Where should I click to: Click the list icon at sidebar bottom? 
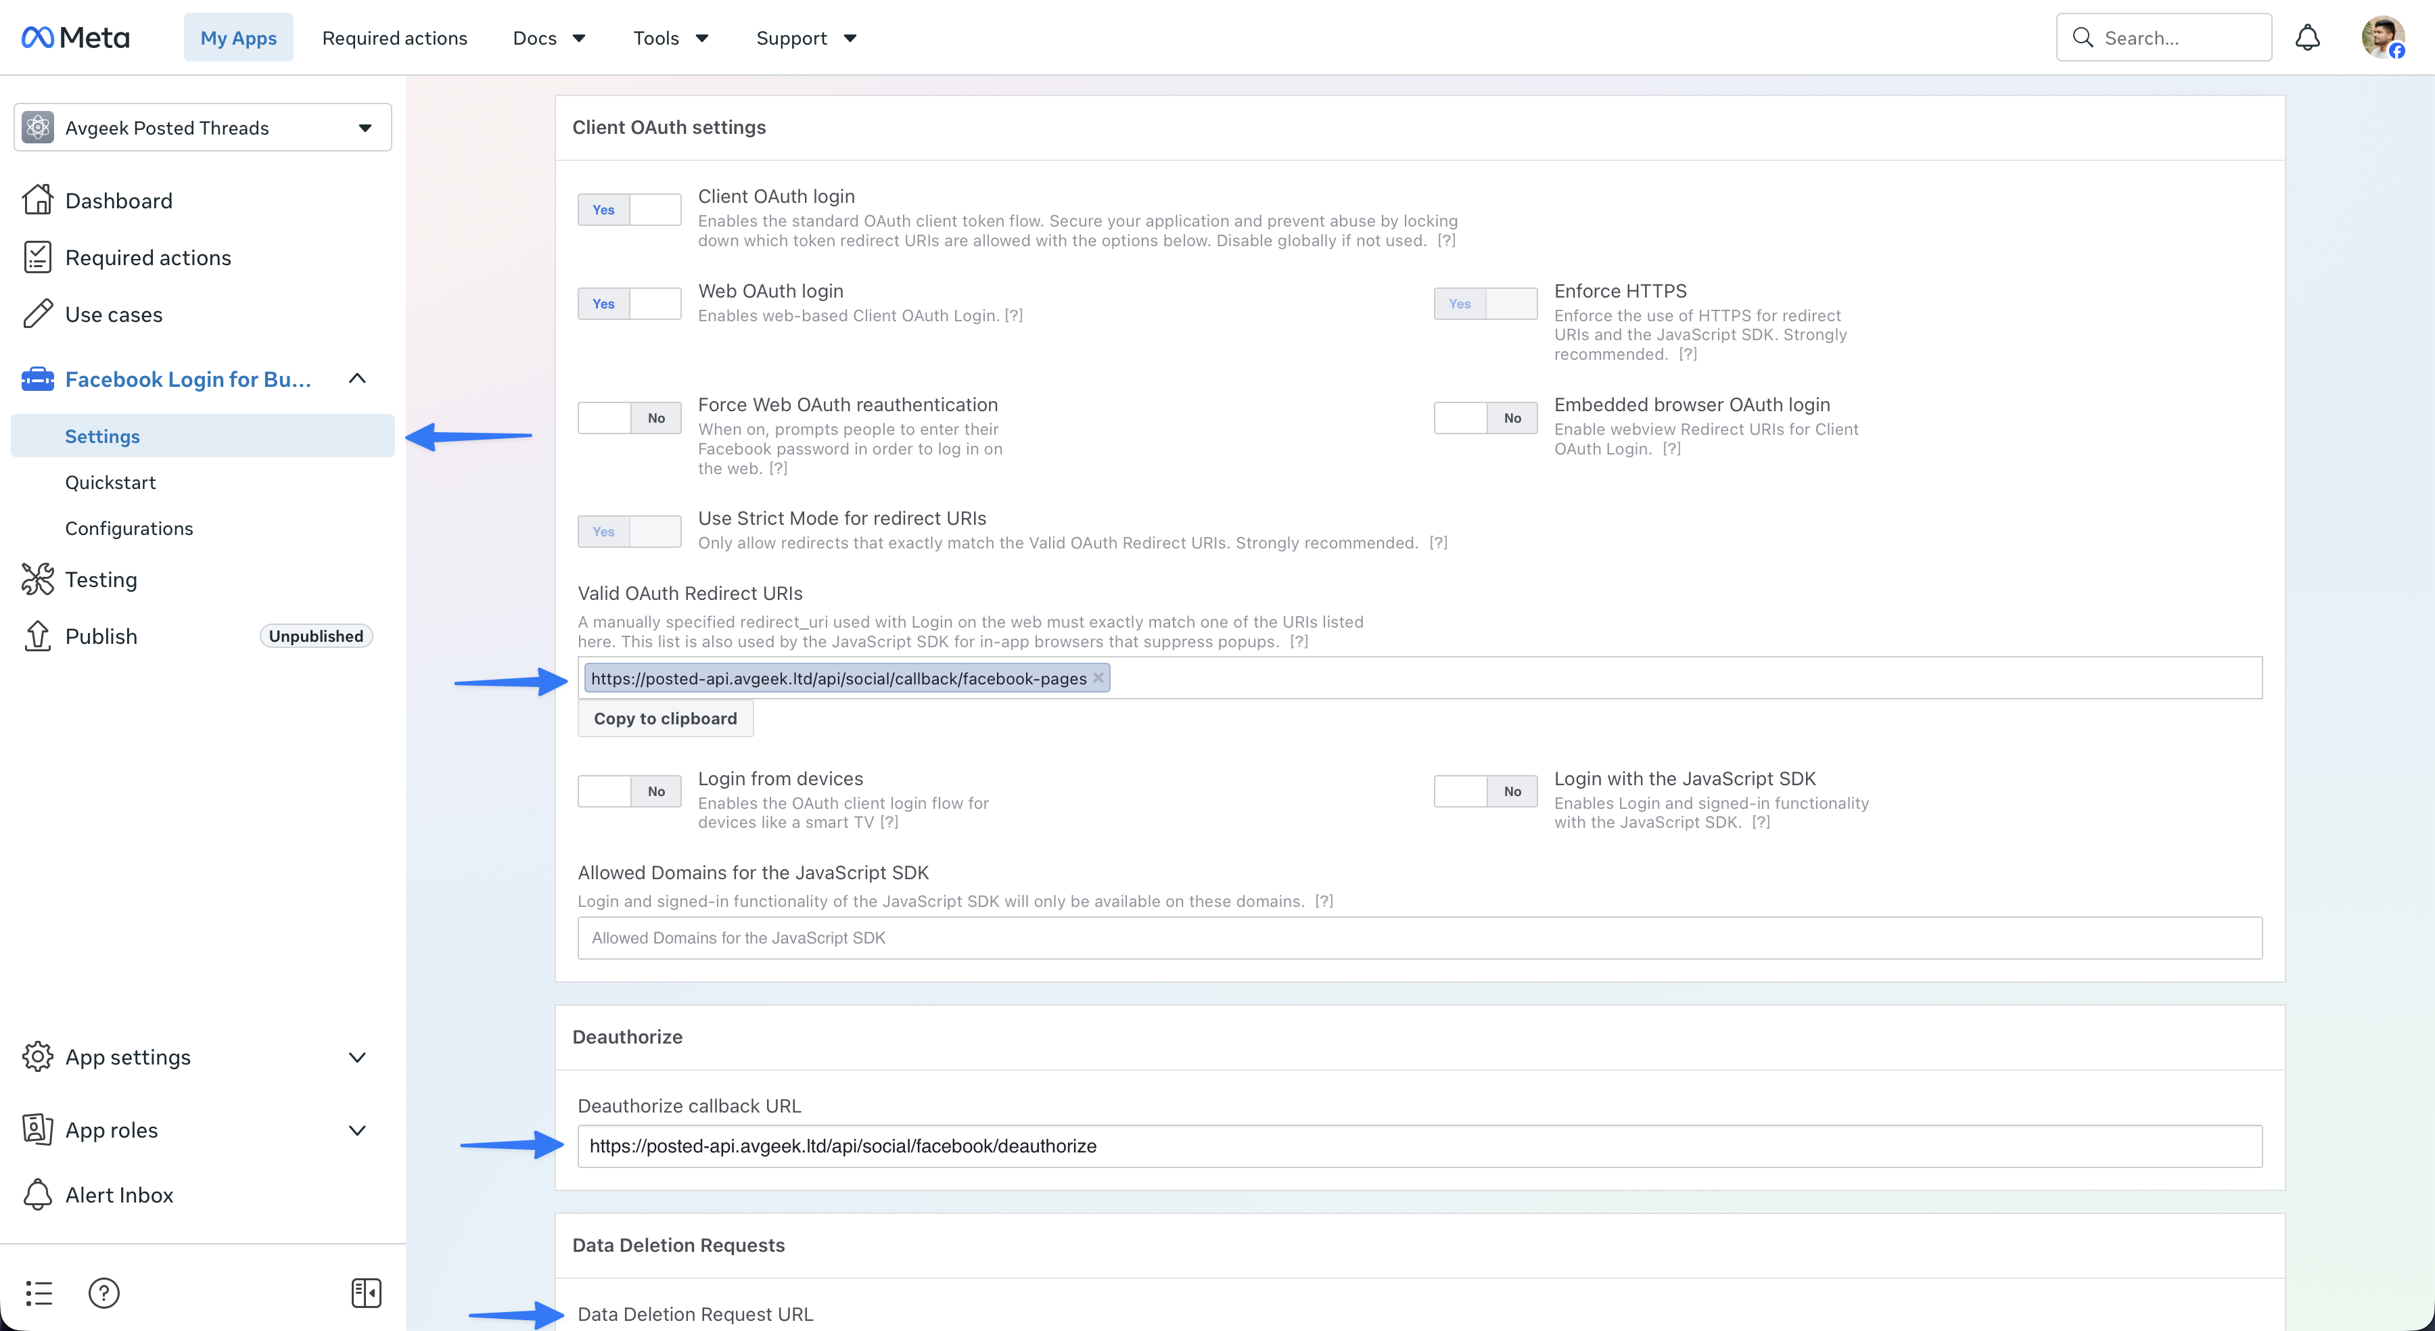point(39,1293)
